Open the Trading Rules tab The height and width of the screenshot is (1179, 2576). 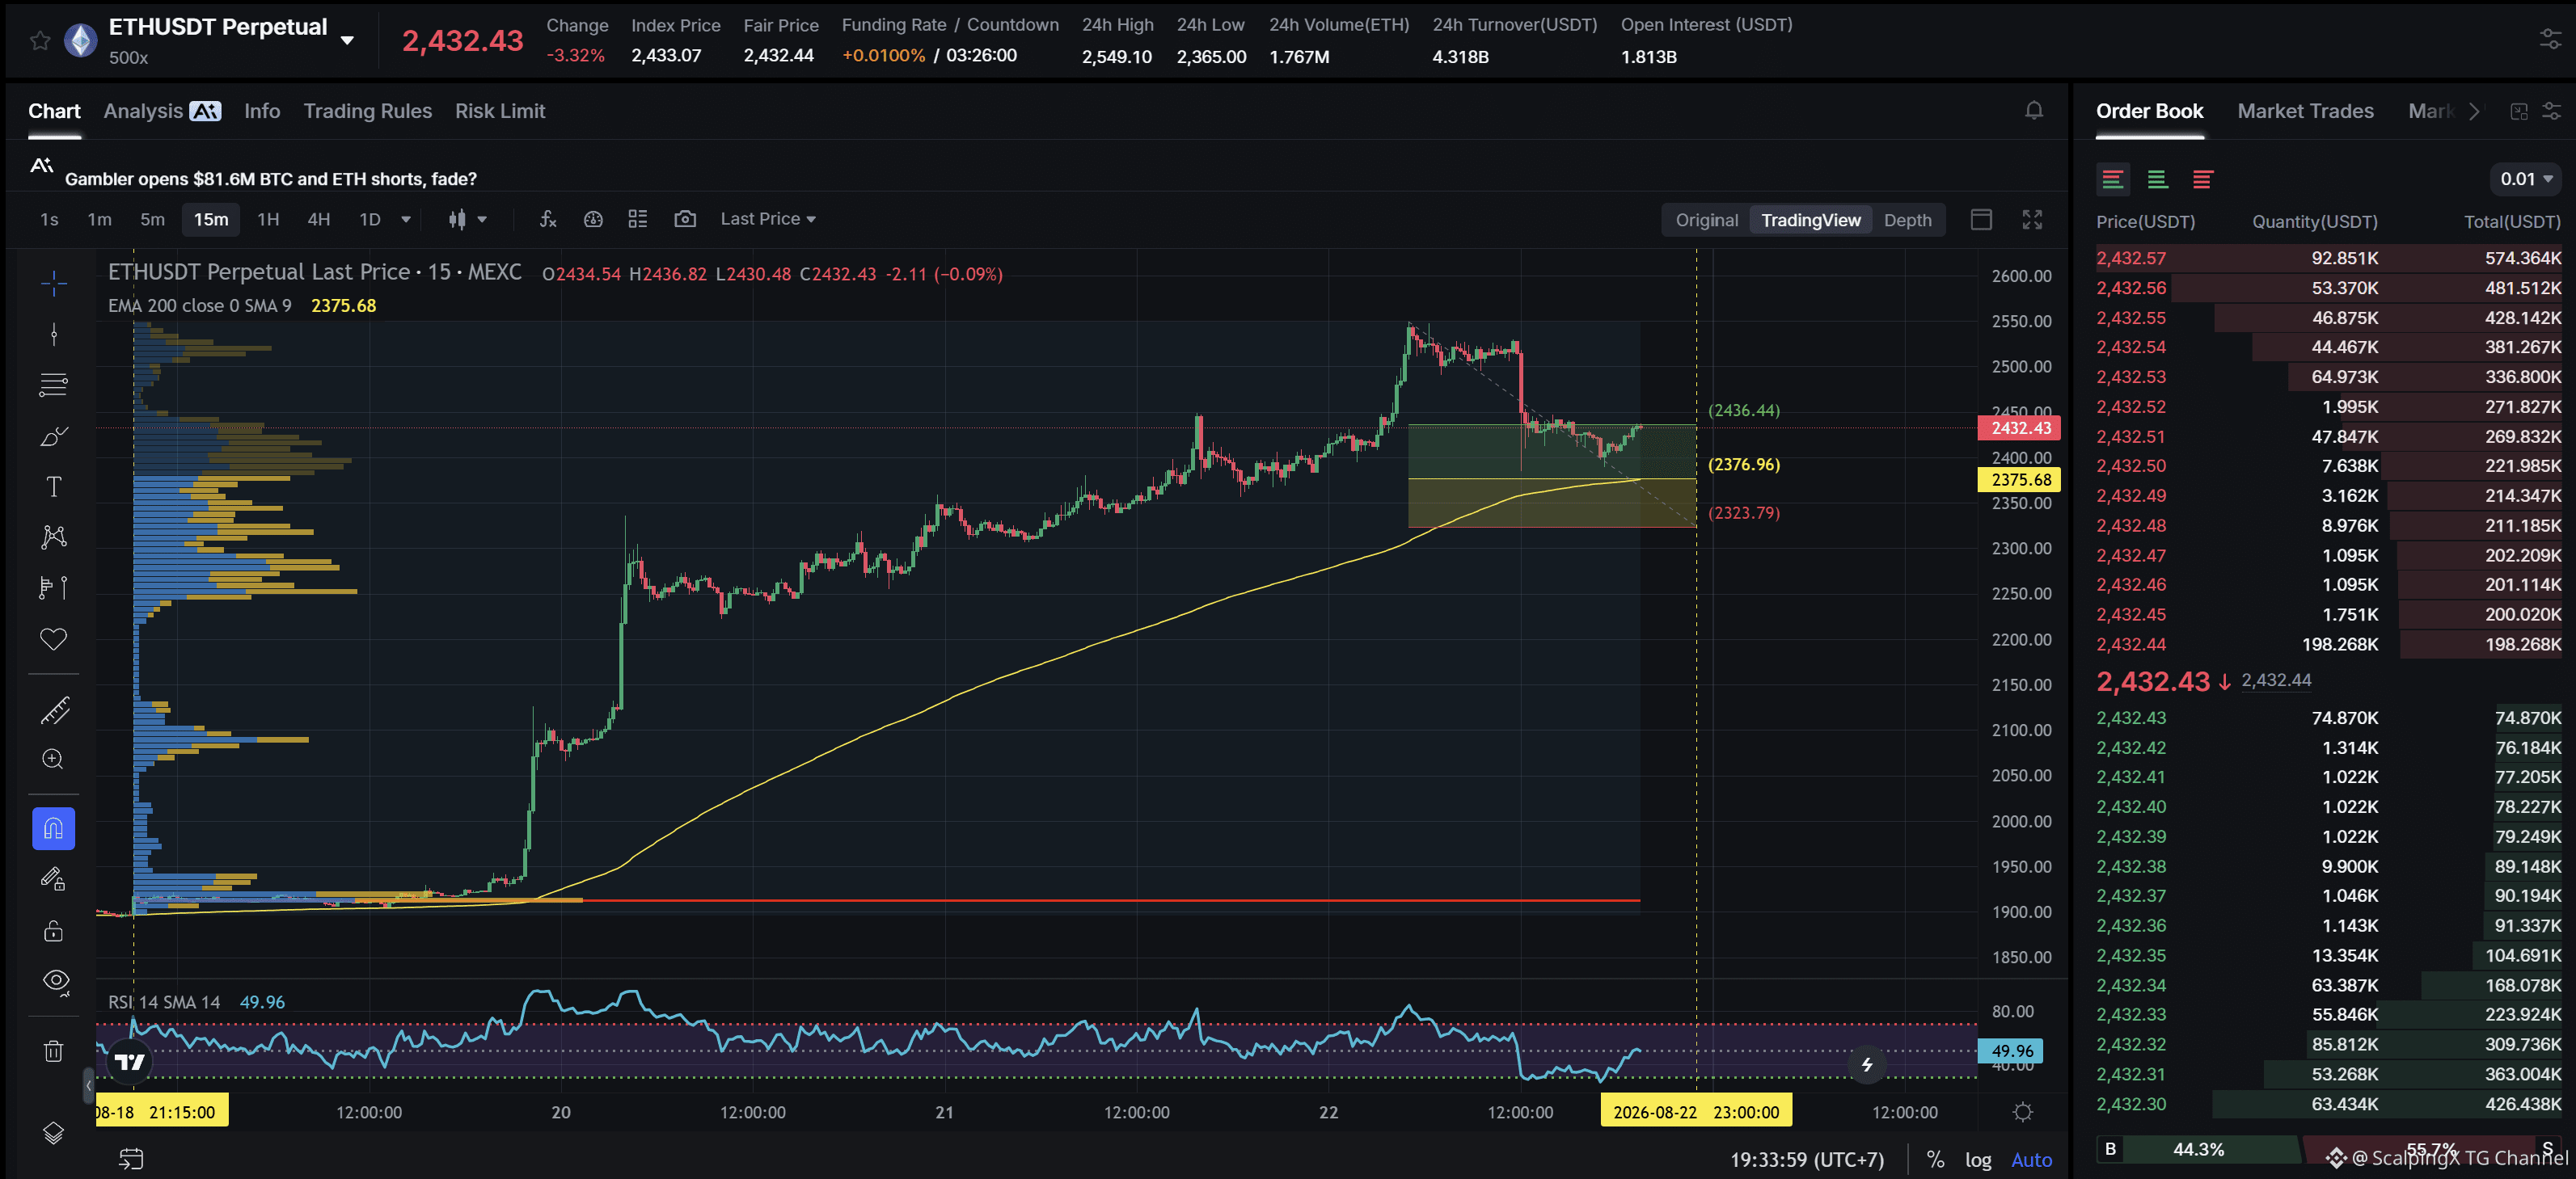tap(367, 111)
